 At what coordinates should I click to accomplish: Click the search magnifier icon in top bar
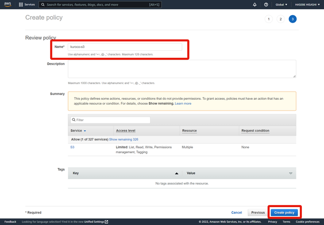43,4
